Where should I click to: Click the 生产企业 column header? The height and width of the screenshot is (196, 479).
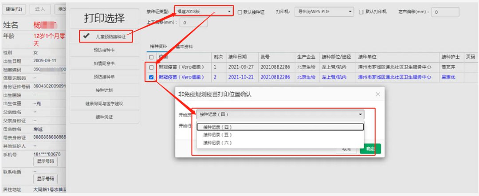point(306,57)
